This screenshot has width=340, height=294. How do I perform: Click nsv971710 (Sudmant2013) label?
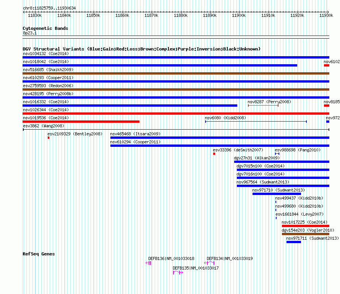(x=278, y=190)
